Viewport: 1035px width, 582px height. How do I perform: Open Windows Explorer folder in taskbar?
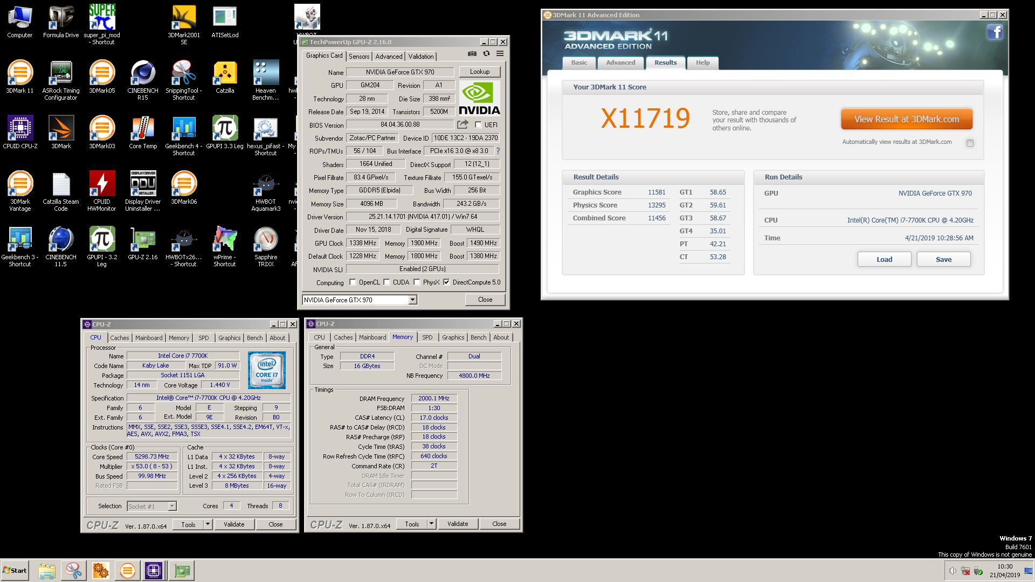click(47, 571)
